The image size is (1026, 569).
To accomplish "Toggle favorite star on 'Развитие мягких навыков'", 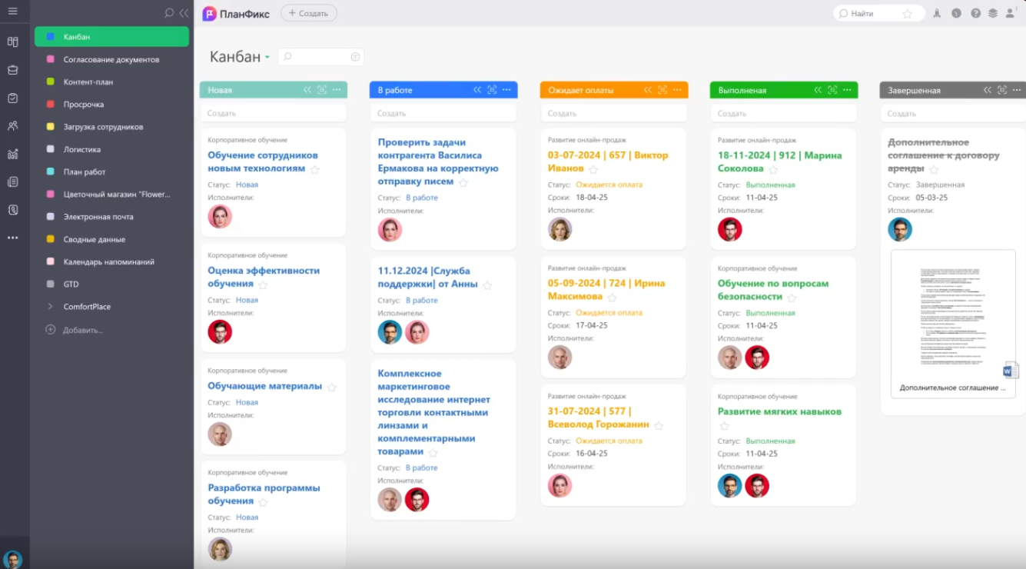I will 724,426.
